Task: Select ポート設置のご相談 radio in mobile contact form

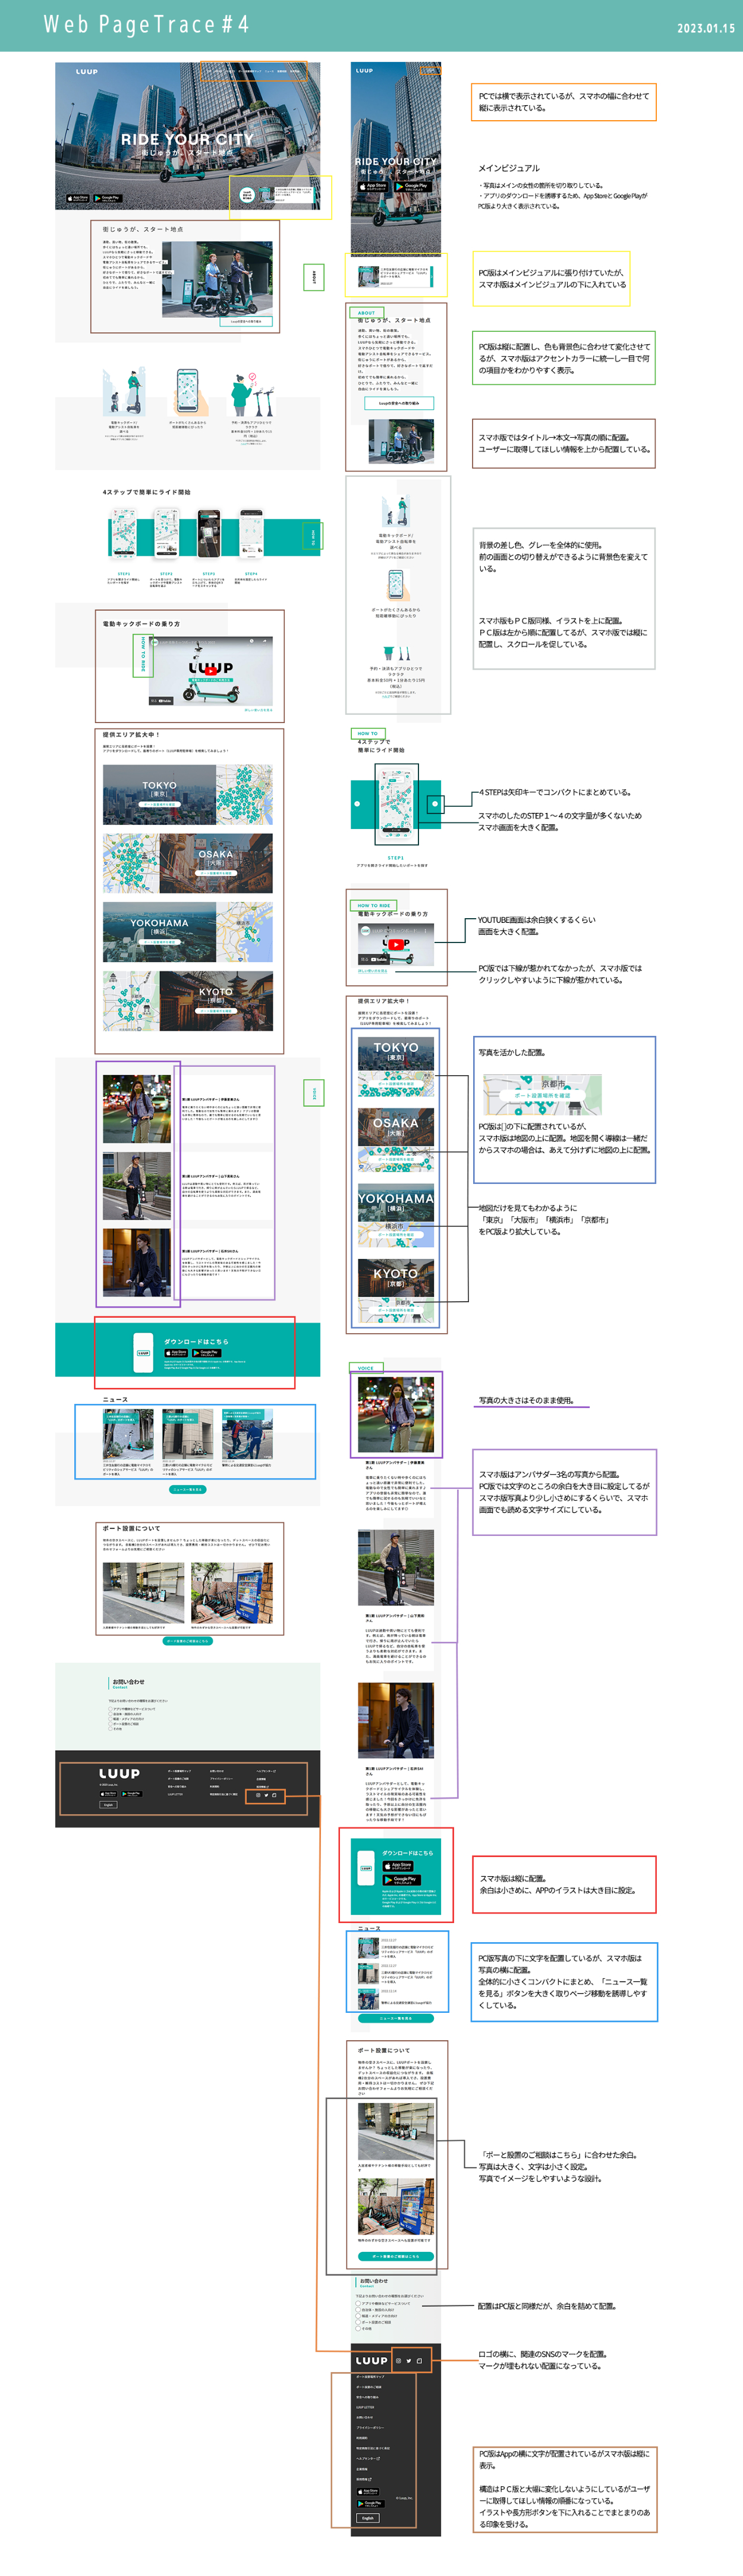Action: [358, 2322]
